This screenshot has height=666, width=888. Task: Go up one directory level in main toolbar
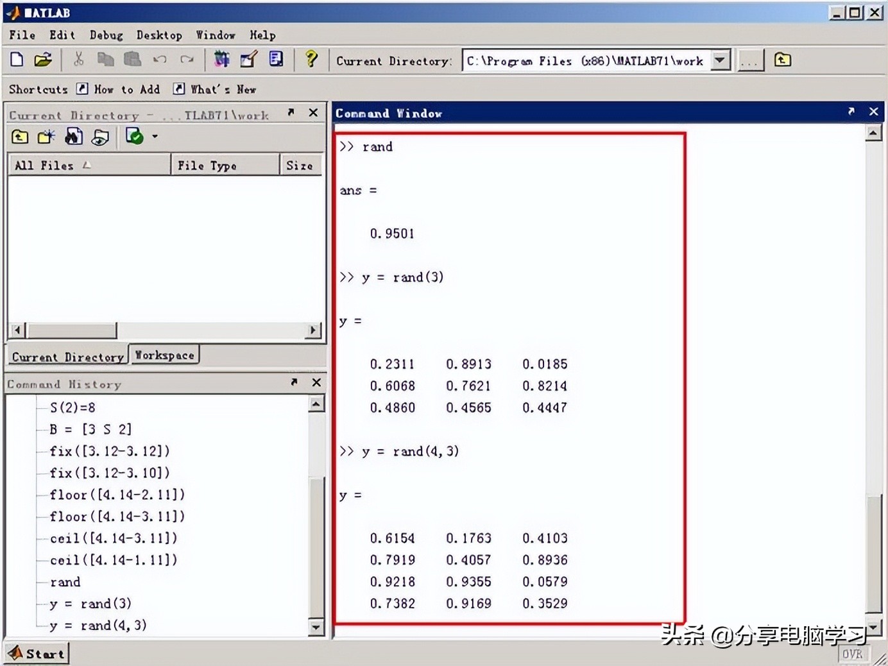782,60
